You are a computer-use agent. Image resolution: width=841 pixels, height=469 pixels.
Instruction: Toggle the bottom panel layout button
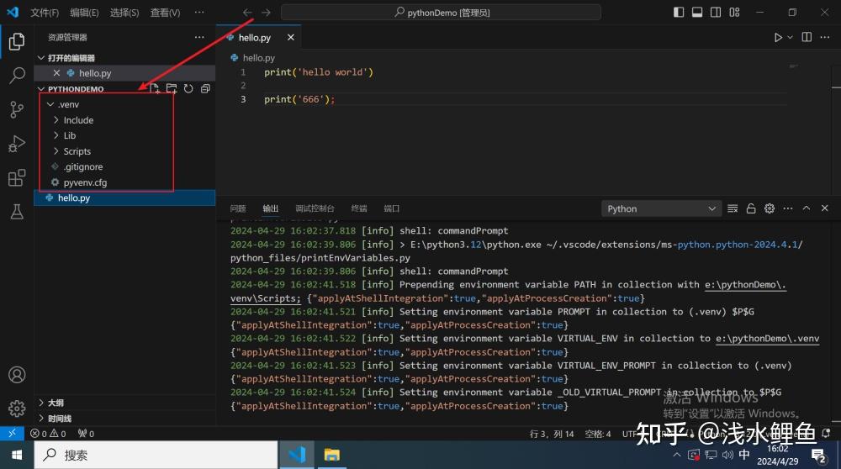(x=696, y=12)
